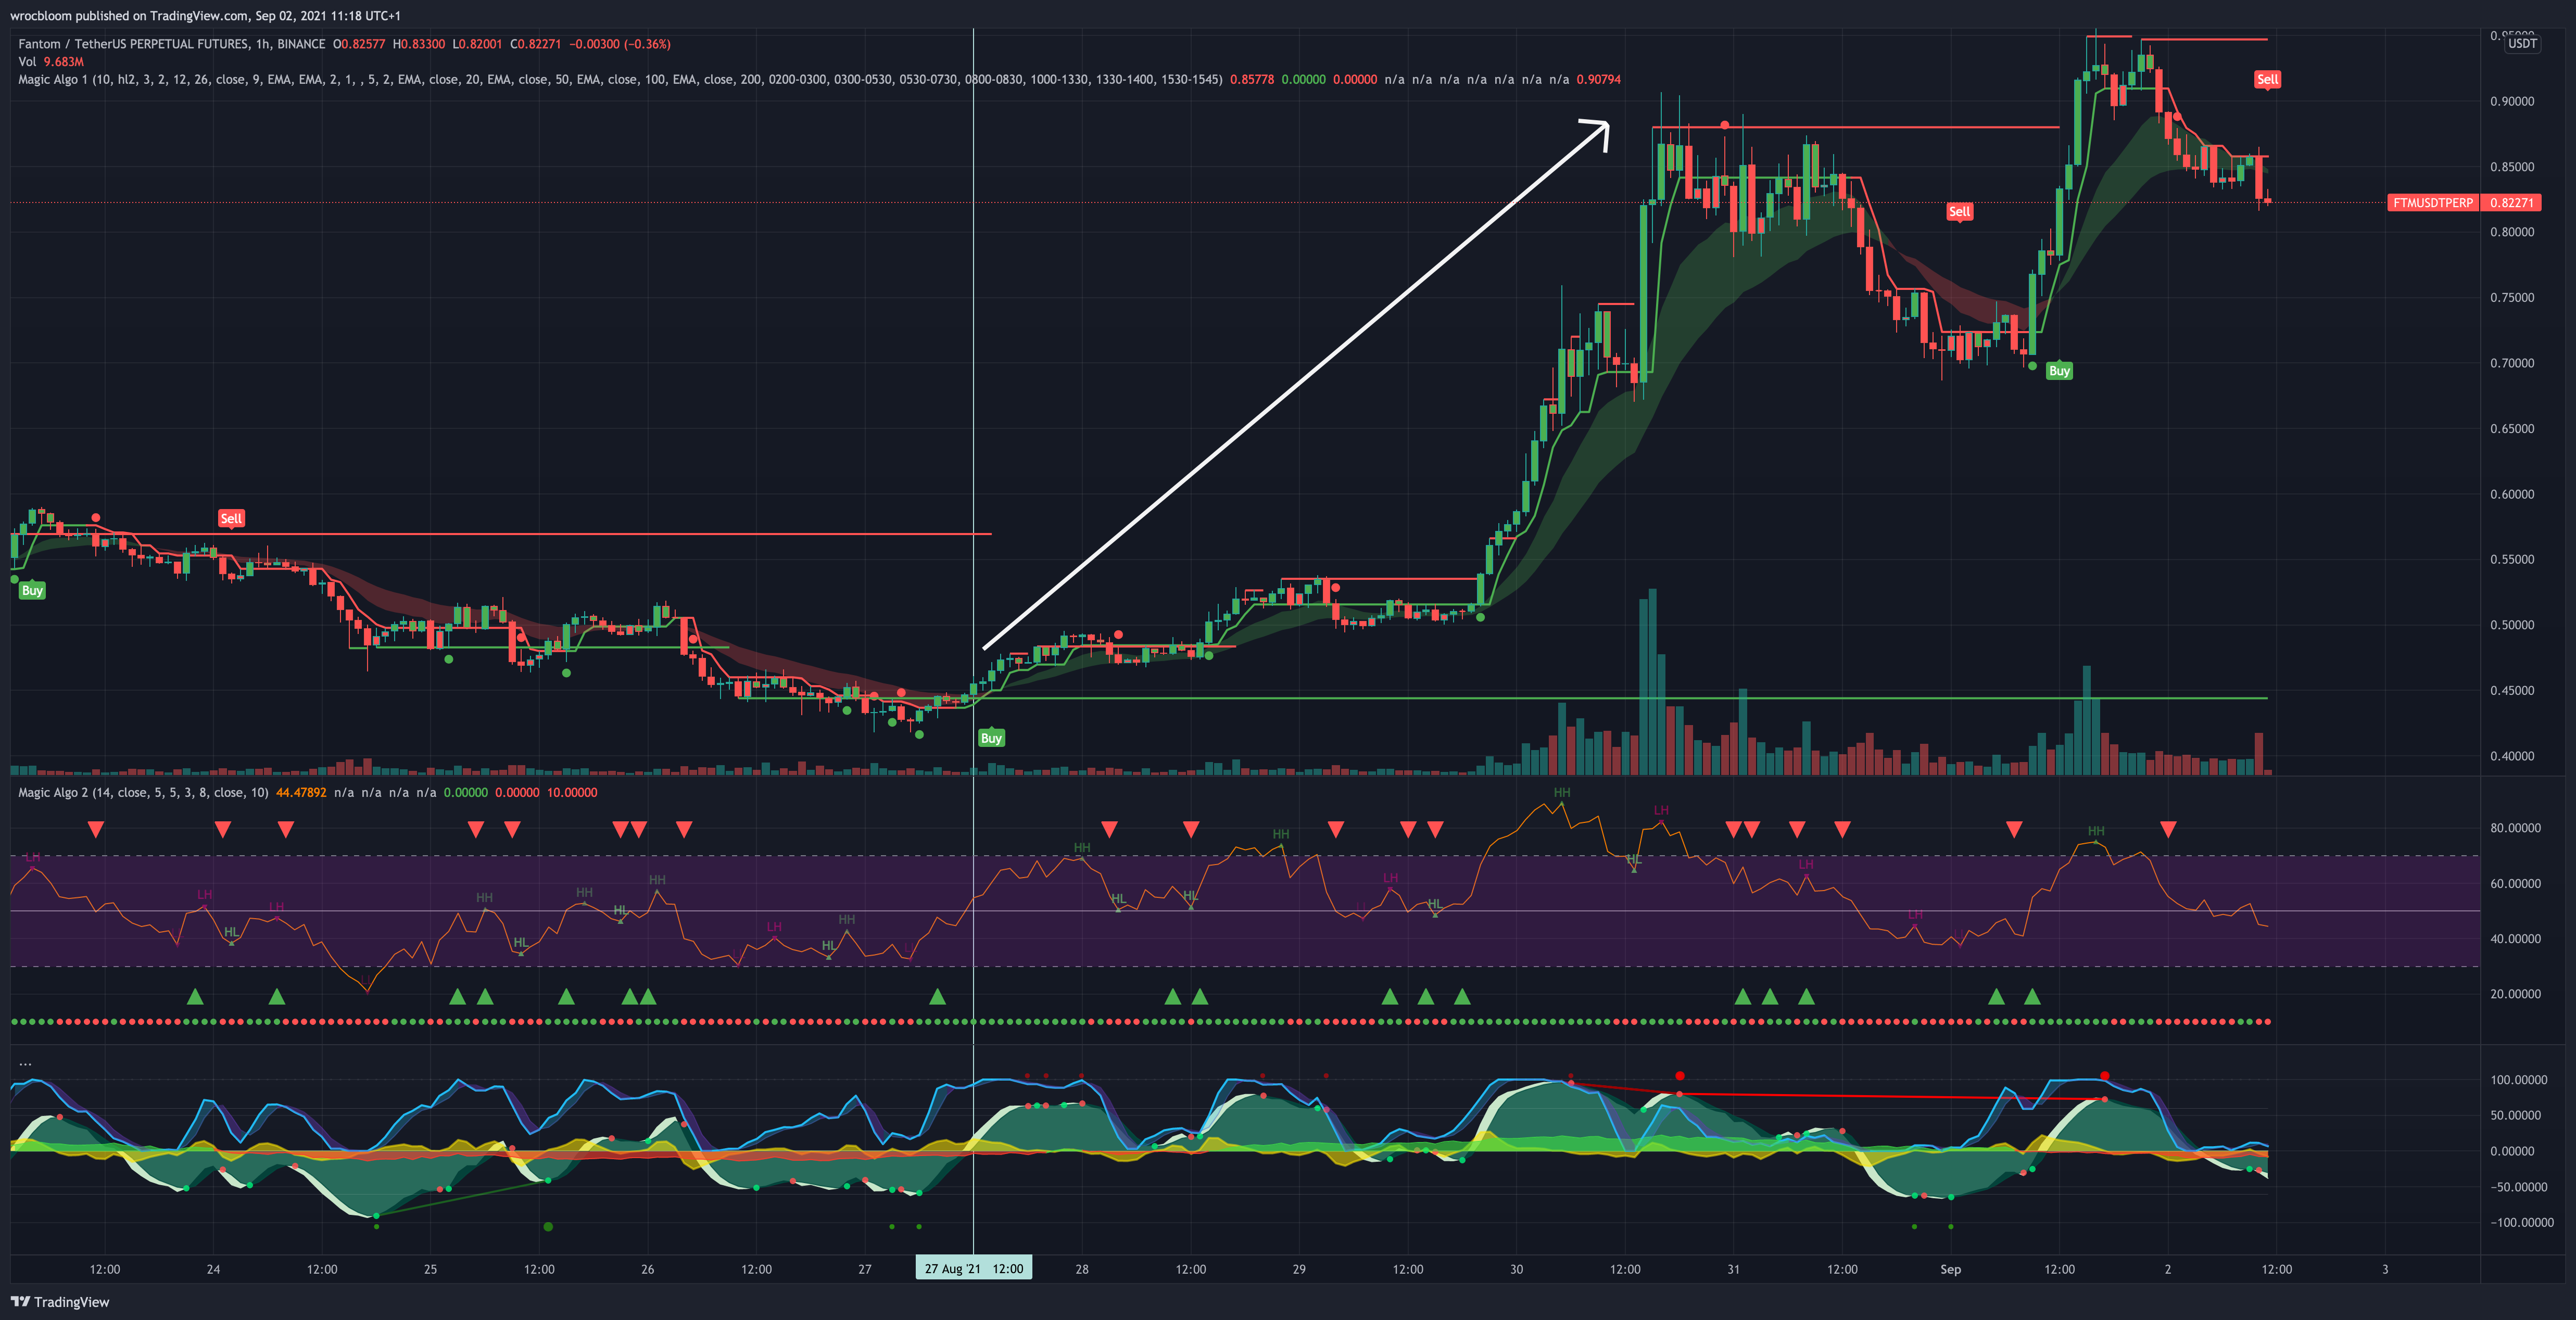The width and height of the screenshot is (2576, 1320).
Task: Click the large red dot in bottom oscillator
Action: [x=1679, y=1076]
